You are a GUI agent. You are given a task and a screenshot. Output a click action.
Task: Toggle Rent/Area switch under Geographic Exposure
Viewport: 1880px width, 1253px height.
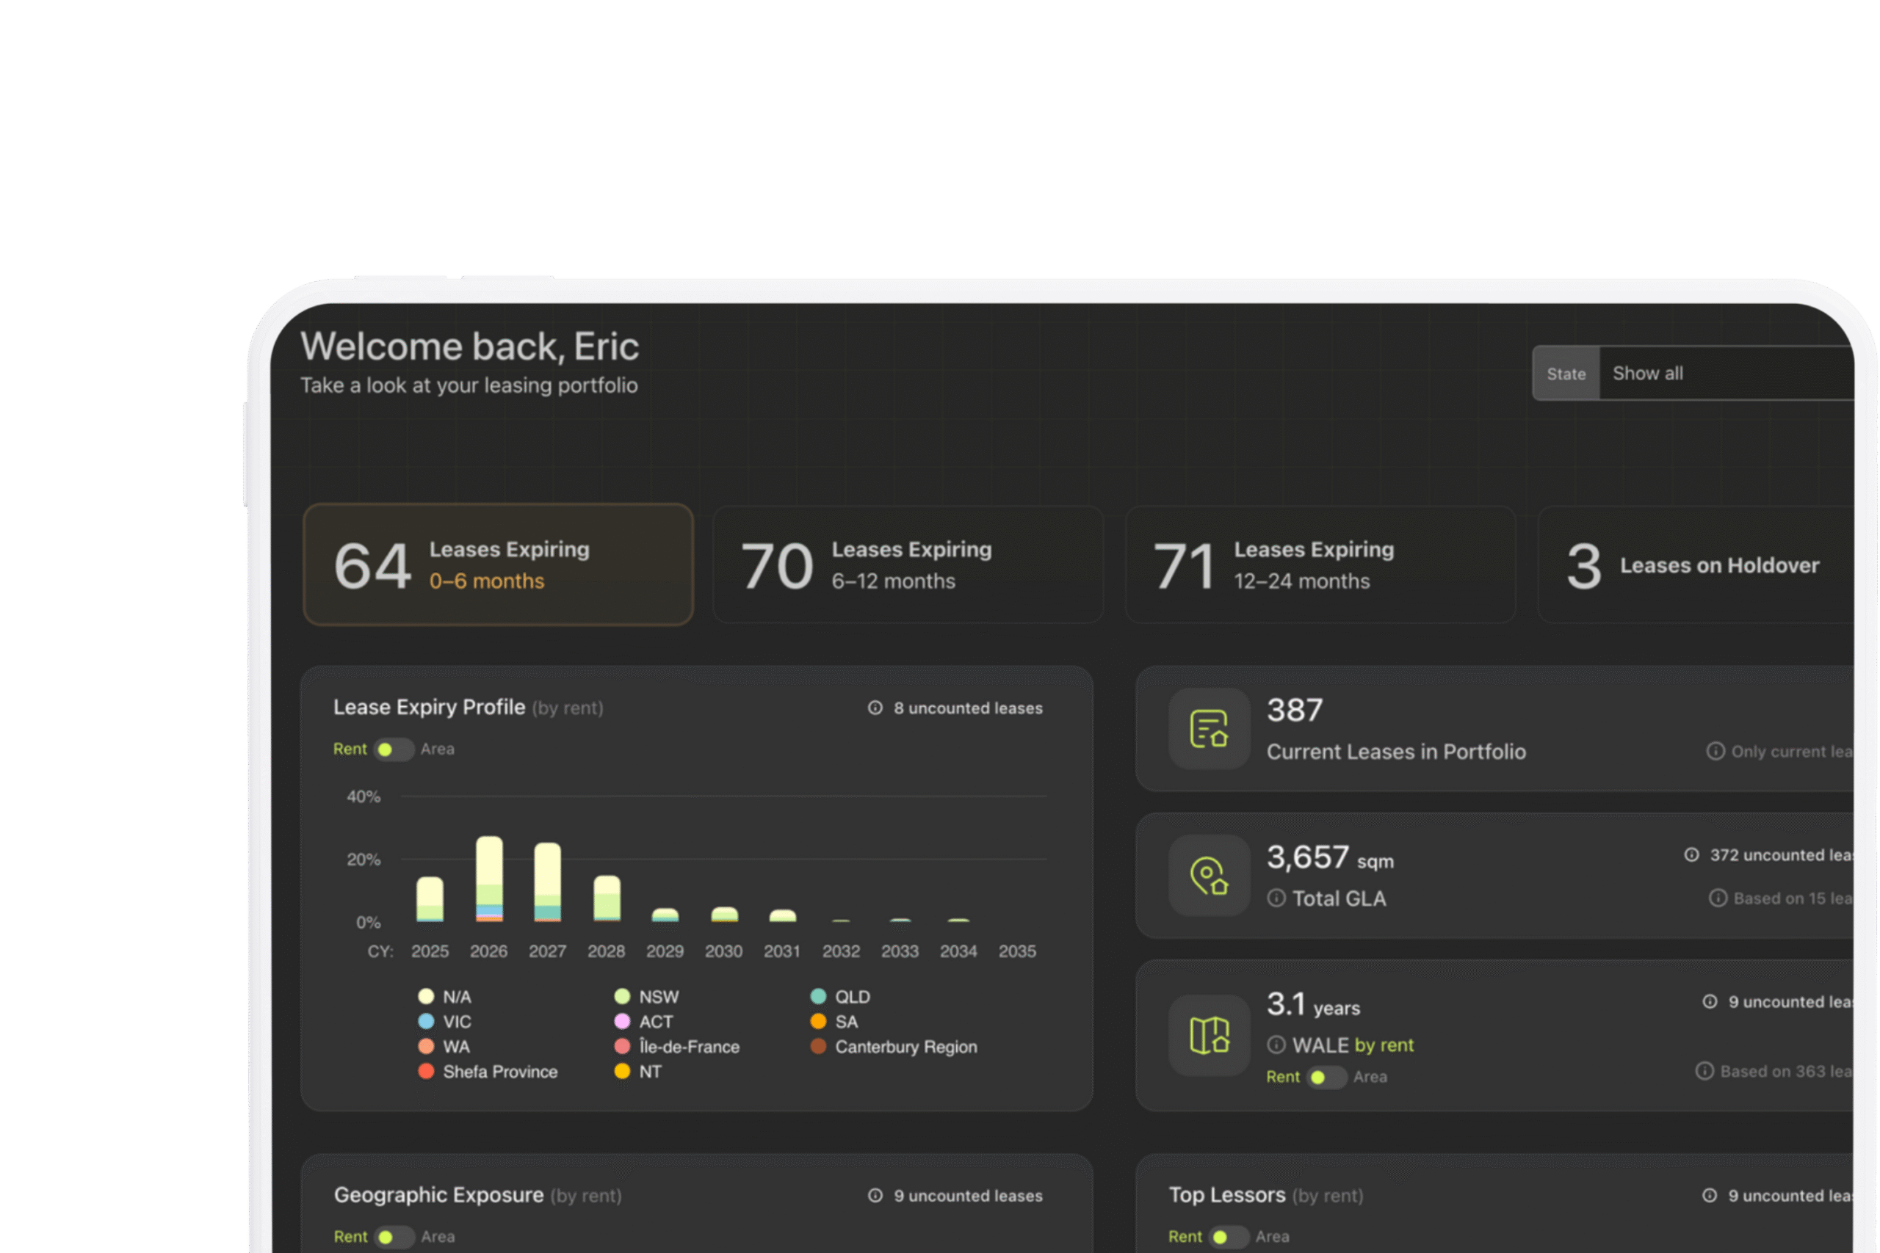point(394,1237)
